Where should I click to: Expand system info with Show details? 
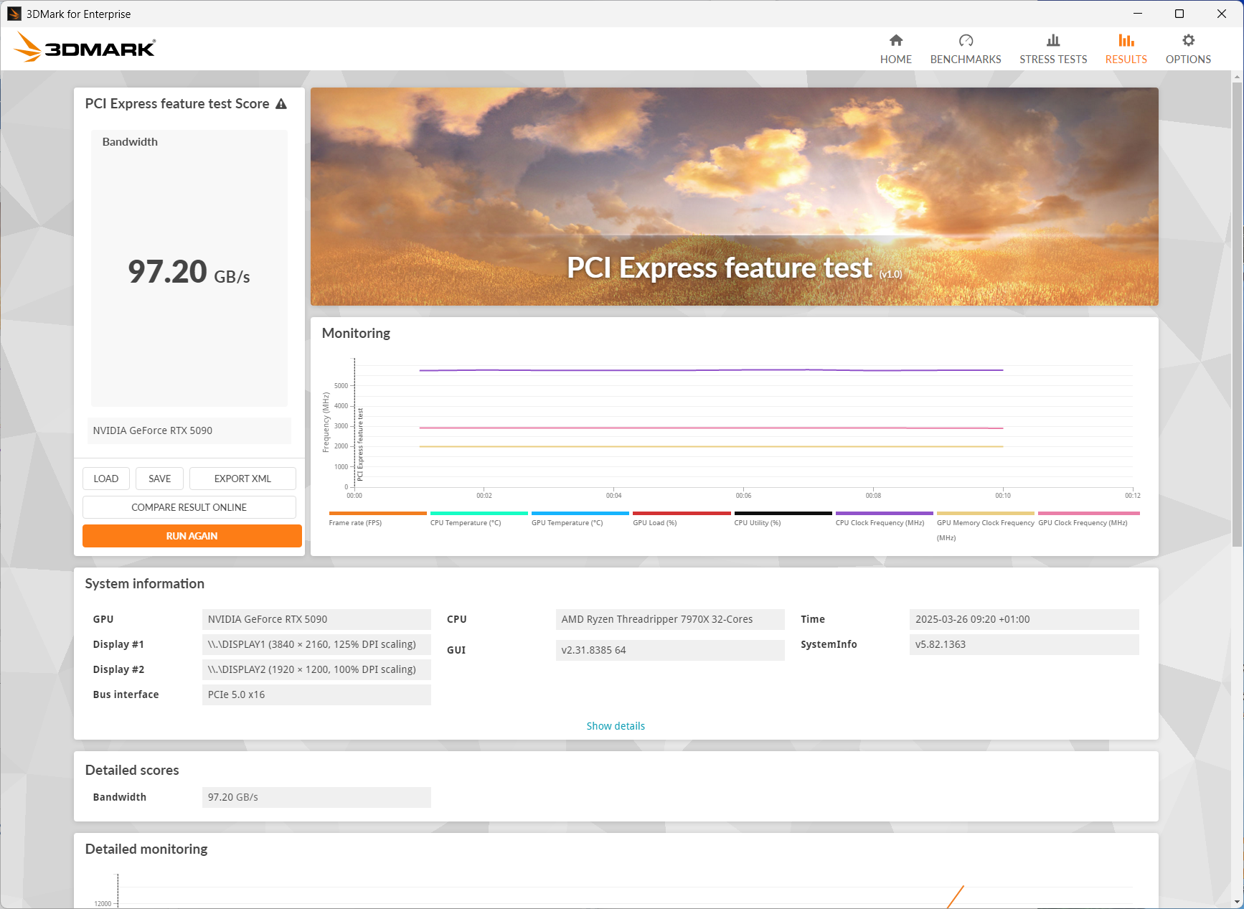pos(616,726)
